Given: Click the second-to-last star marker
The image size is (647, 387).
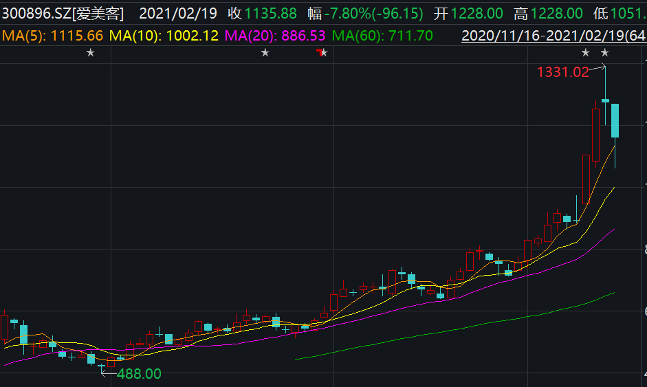Looking at the screenshot, I should pos(586,53).
